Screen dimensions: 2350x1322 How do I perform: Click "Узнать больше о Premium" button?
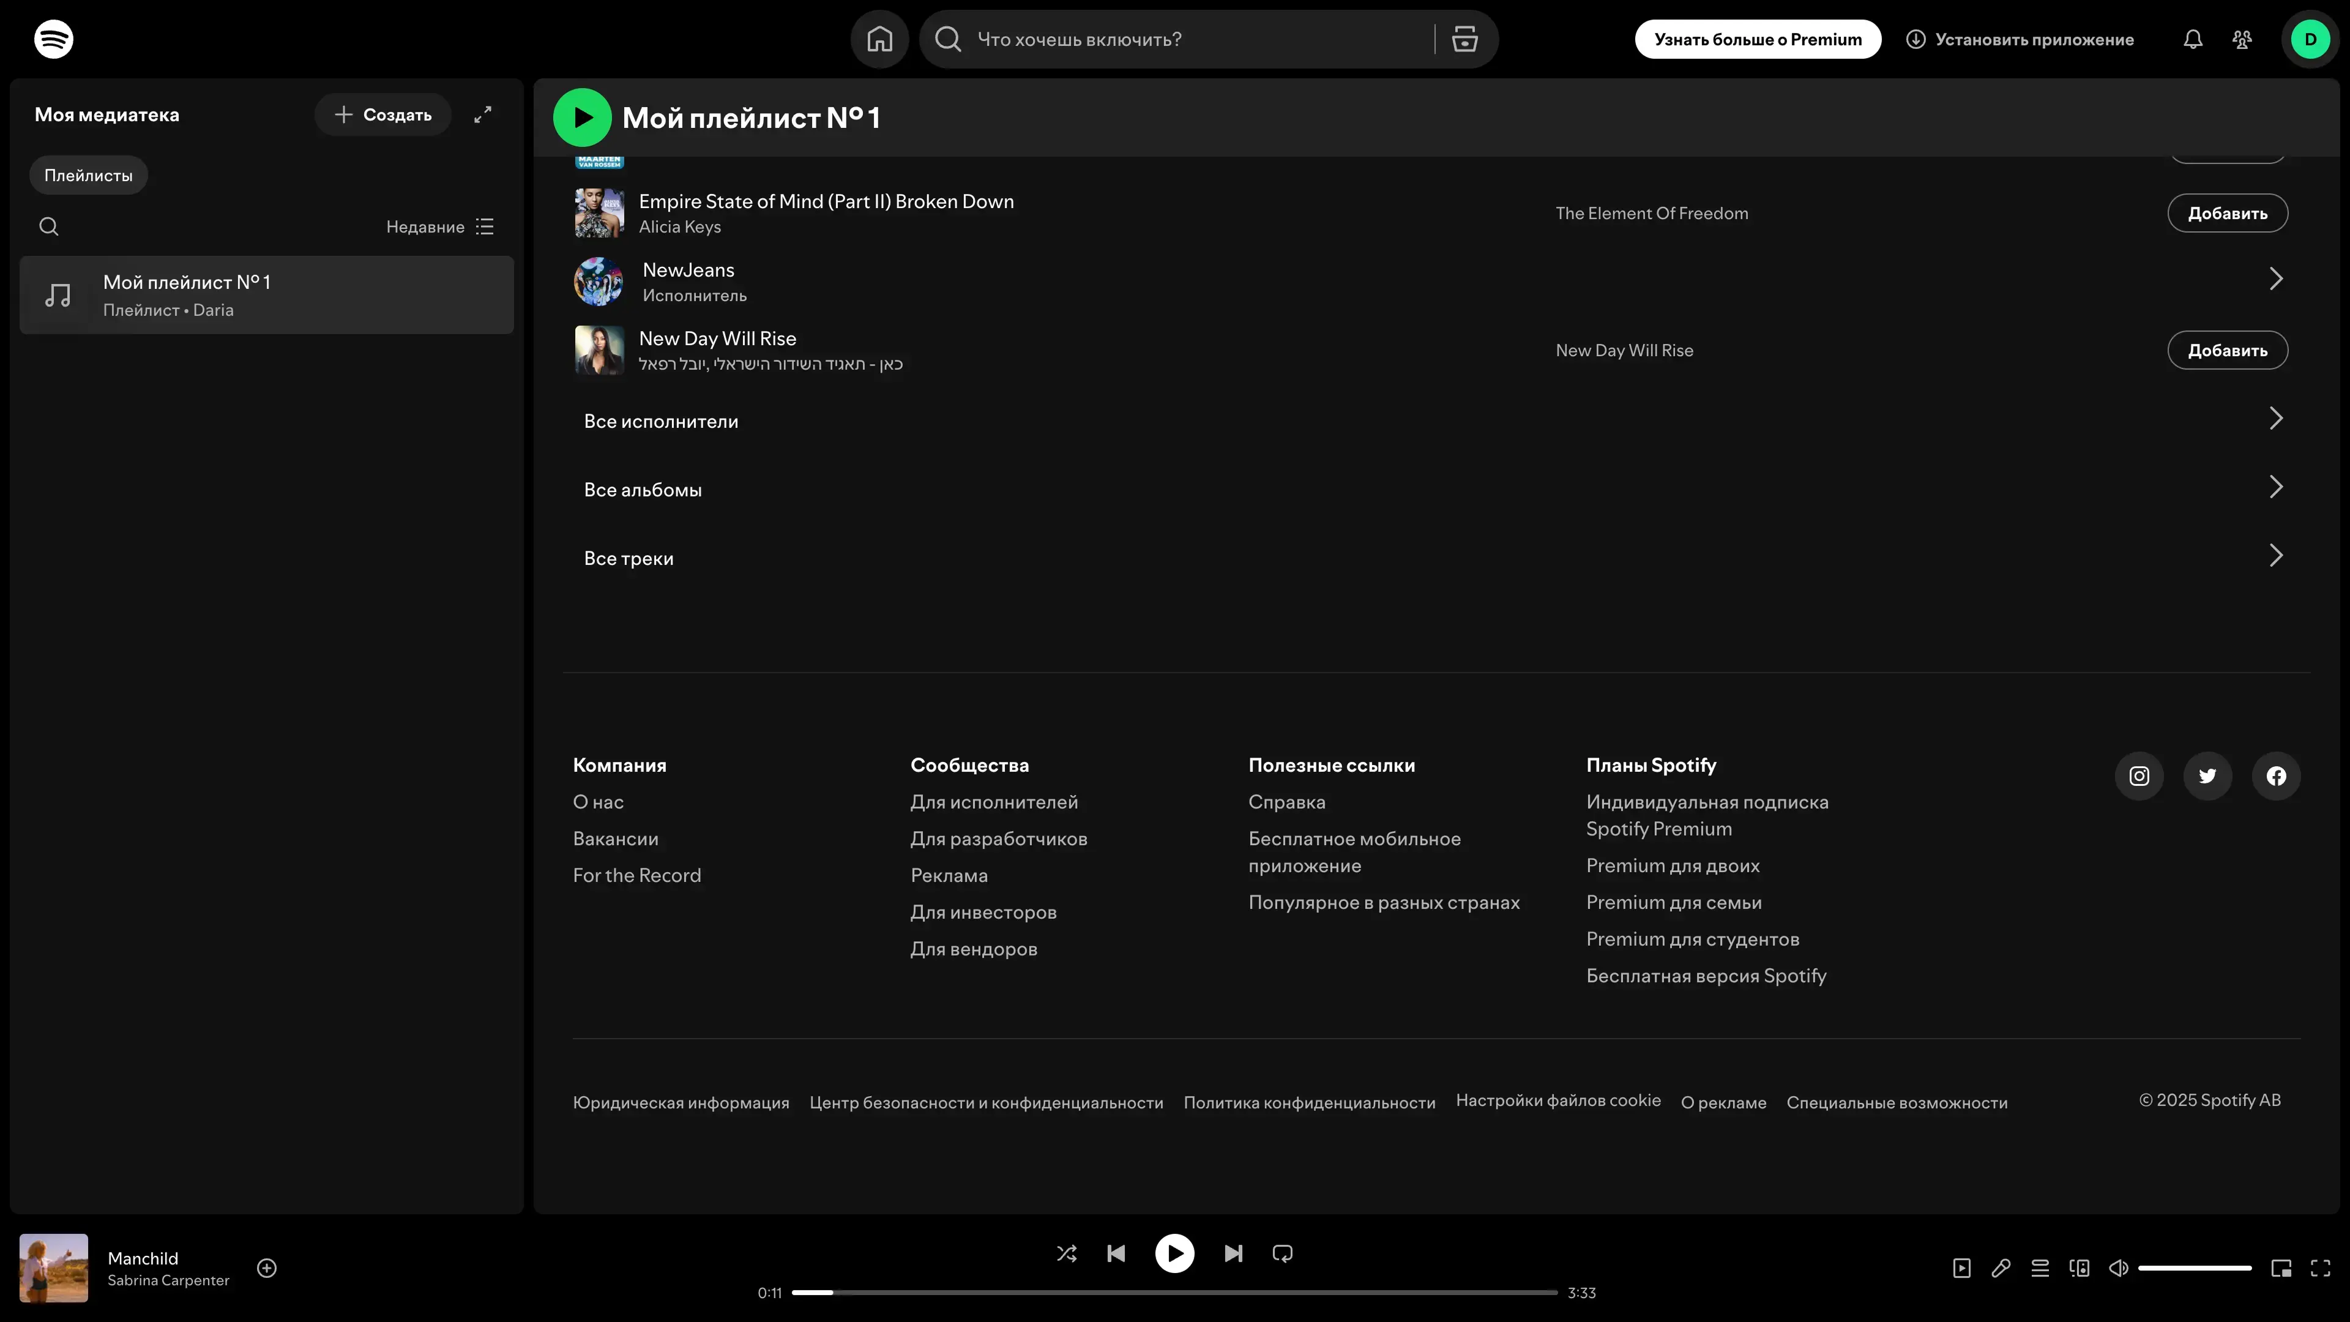tap(1757, 39)
